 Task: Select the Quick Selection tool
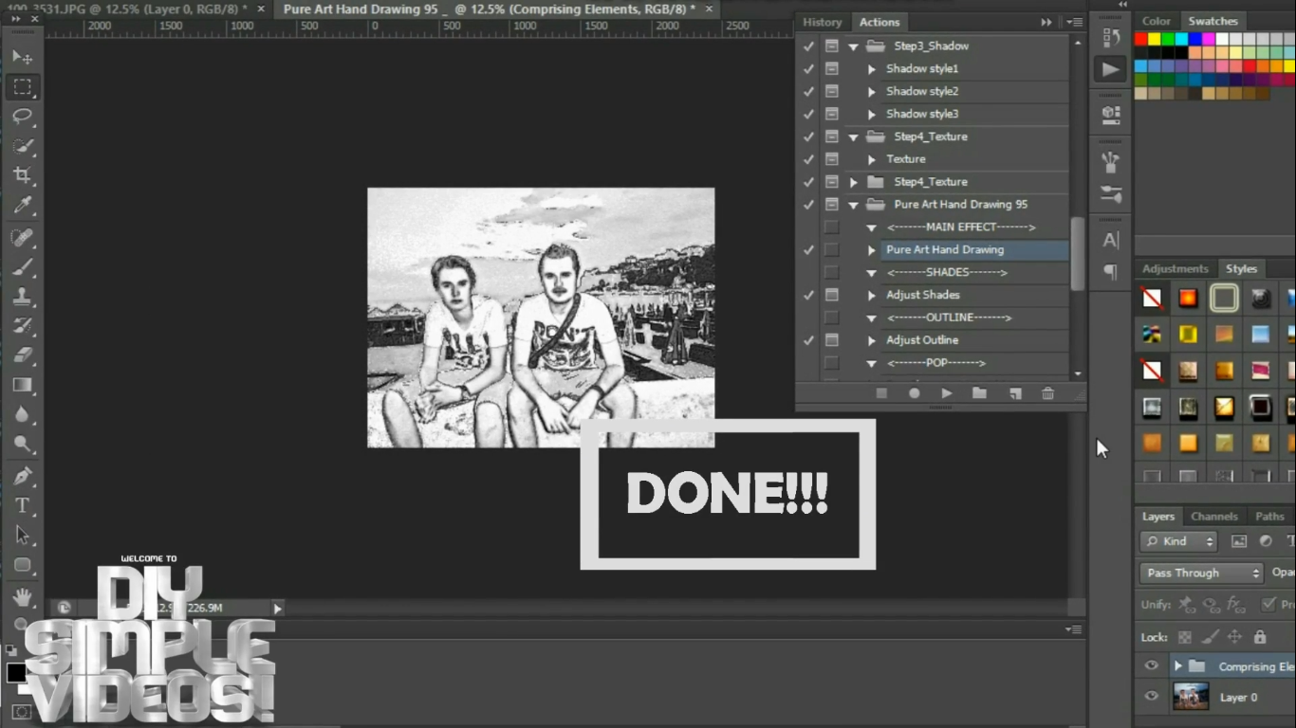tap(22, 146)
